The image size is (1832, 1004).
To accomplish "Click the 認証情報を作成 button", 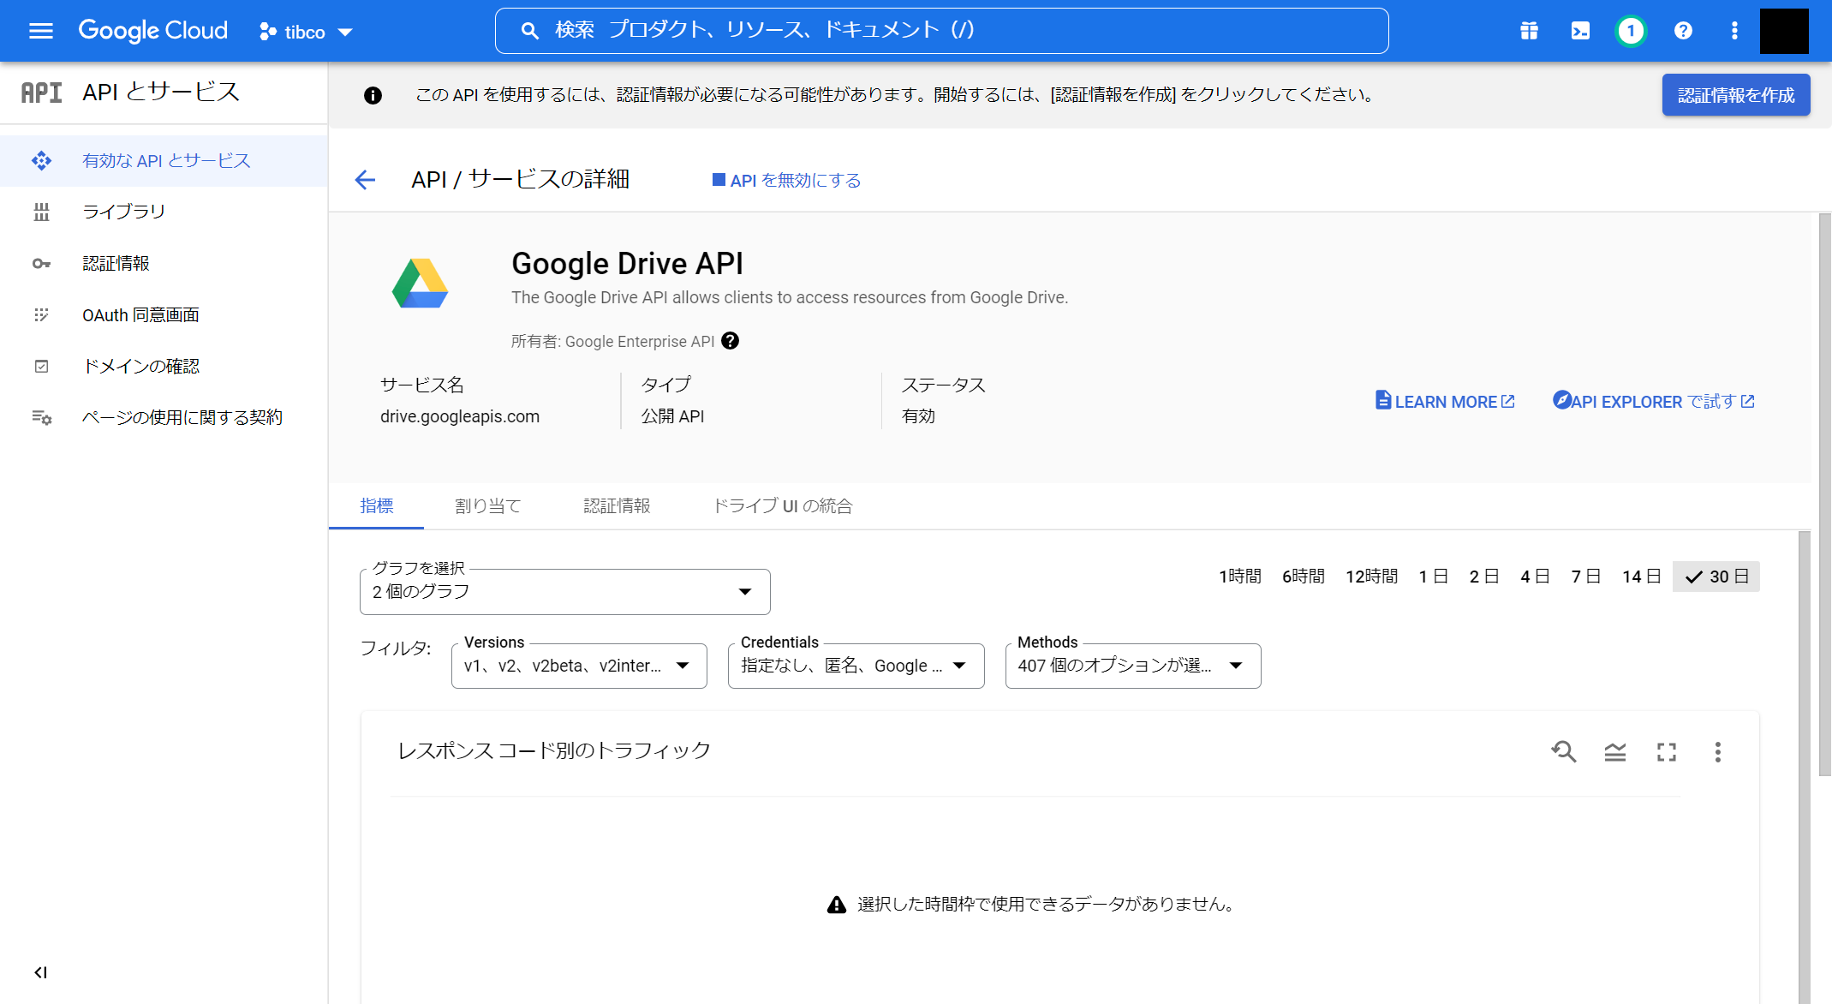I will point(1736,95).
